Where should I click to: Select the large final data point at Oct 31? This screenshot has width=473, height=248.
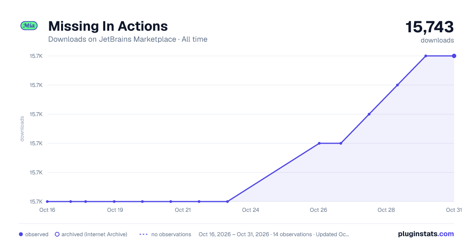(x=454, y=56)
